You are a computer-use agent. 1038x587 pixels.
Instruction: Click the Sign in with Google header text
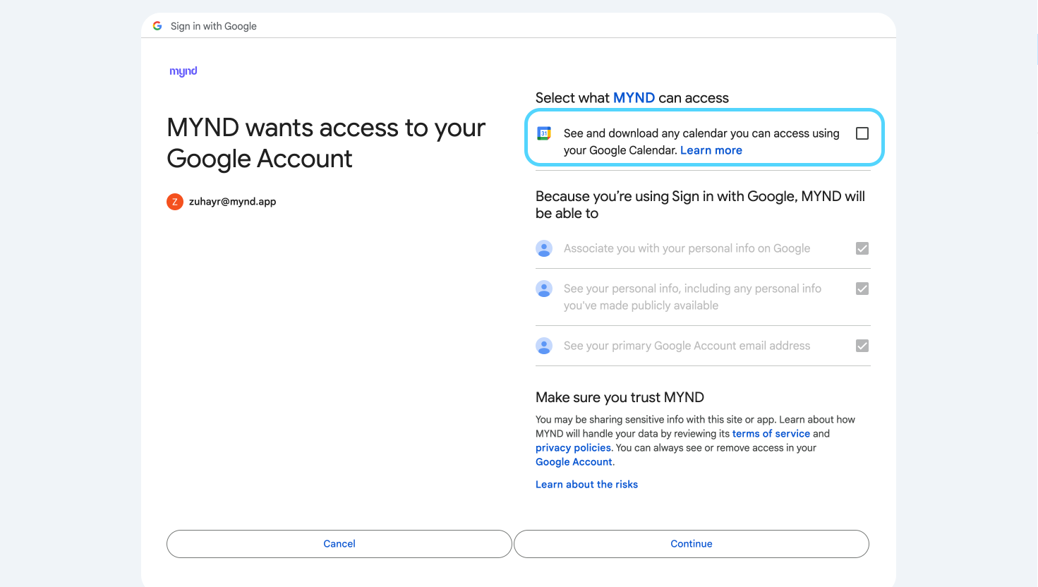pos(214,26)
